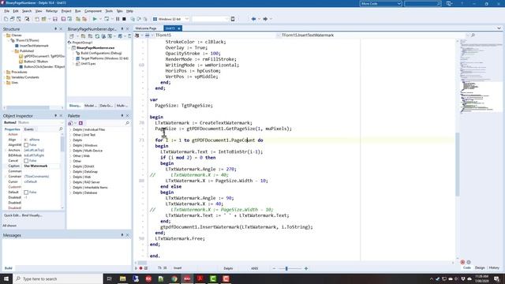505x284 pixels.
Task: Expand Delphi | Individual Files palette category
Action: pyautogui.click(x=70, y=129)
